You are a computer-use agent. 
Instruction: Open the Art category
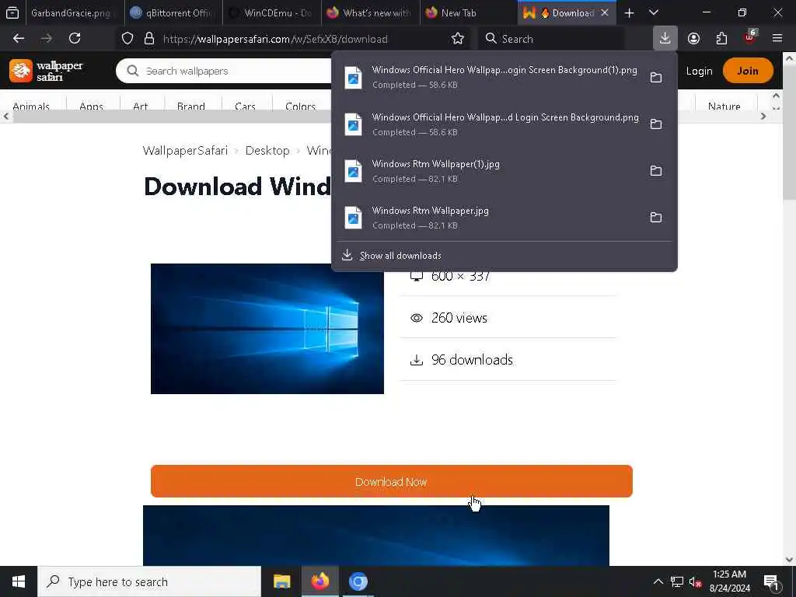(141, 106)
